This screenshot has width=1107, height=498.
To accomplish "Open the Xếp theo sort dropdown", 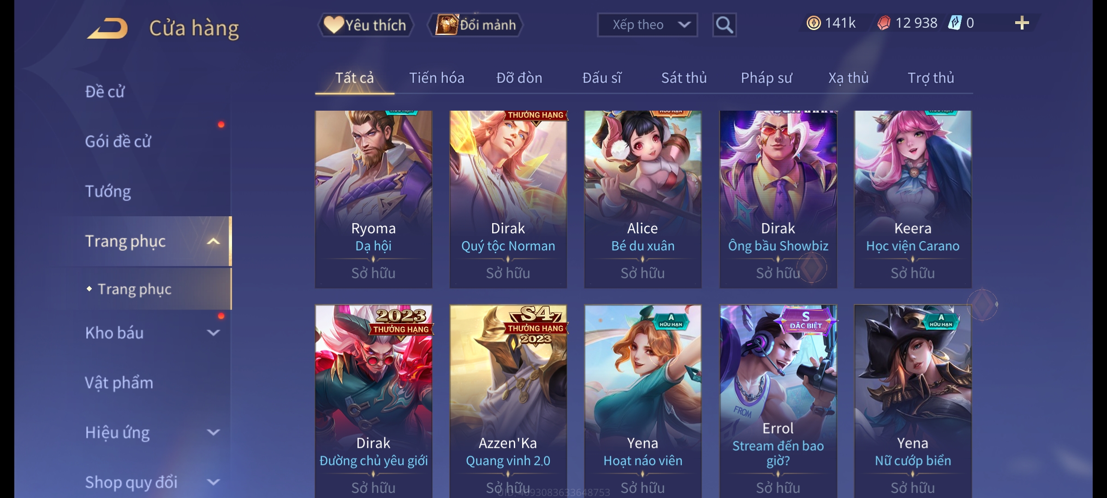I will pos(647,25).
